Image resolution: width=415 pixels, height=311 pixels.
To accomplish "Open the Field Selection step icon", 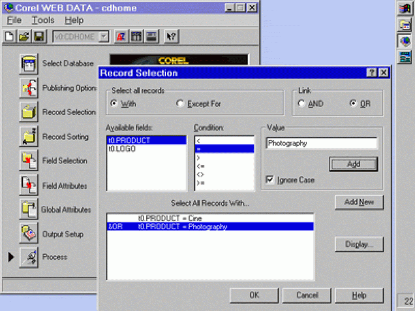I will 28,161.
